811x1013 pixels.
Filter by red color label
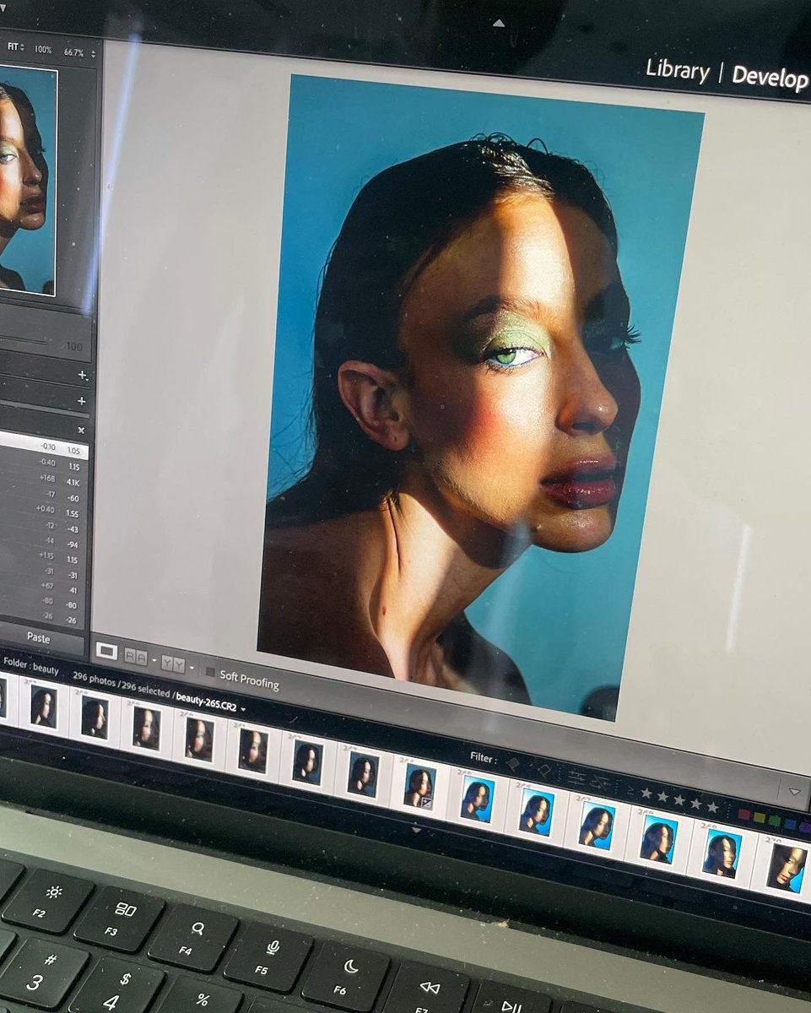point(743,814)
